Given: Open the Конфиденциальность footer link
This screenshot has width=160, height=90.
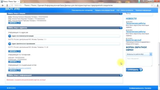Looking at the screenshot, I should click(x=136, y=88).
